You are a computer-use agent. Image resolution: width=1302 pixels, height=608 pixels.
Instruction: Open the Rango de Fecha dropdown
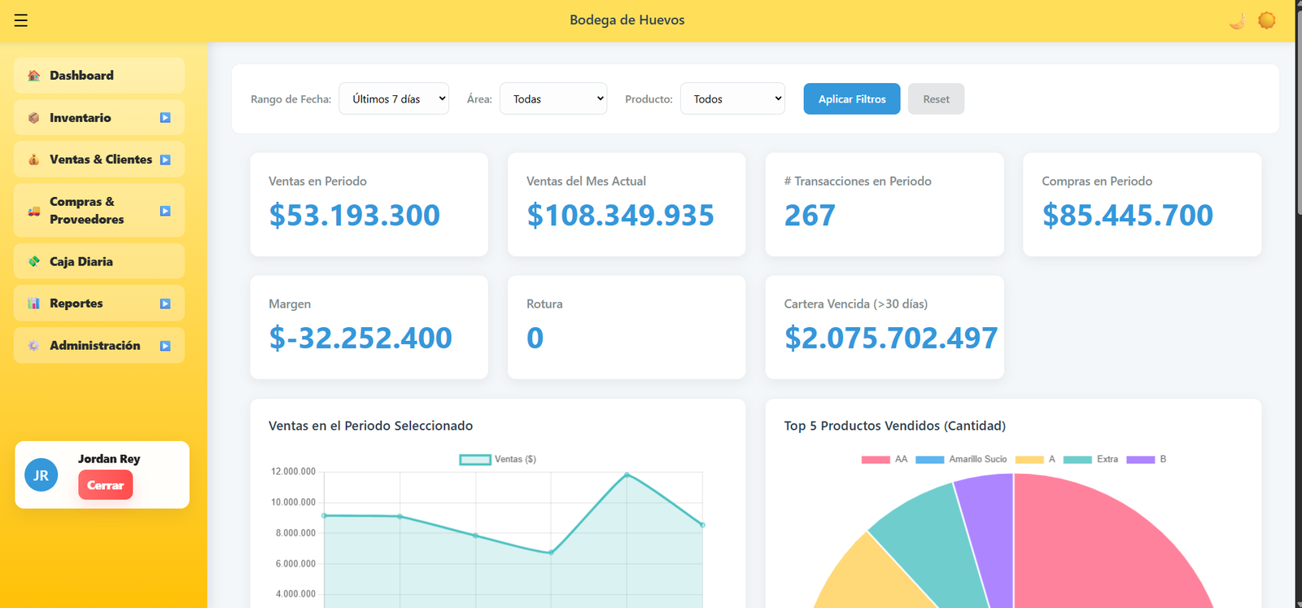pos(394,98)
